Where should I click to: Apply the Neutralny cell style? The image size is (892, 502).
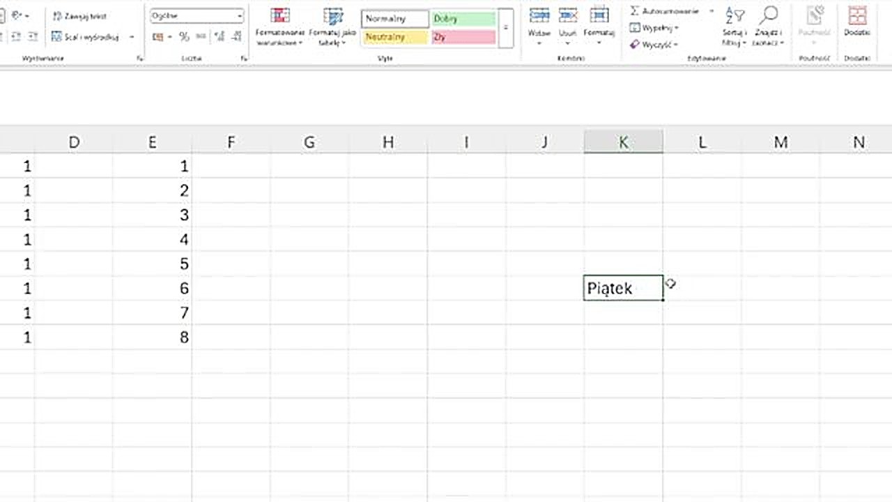point(394,37)
